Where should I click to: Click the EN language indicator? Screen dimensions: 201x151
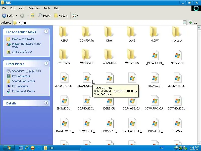162,148
